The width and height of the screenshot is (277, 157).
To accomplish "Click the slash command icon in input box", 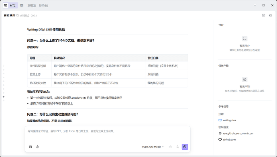I will (x=31, y=147).
